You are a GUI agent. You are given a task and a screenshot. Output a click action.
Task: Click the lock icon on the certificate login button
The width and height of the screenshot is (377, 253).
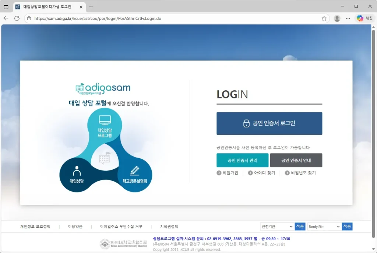click(x=247, y=123)
